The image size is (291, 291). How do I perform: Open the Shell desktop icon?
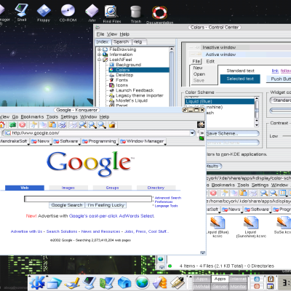21,12
